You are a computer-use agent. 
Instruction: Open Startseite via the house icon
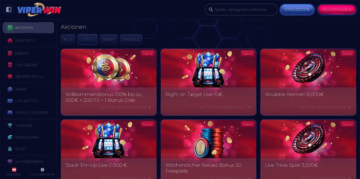(x=10, y=40)
